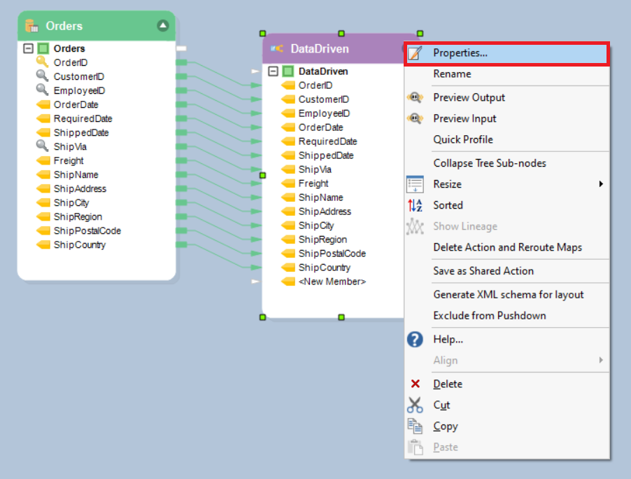
Task: Click the DataDriven transformation icon in header
Action: [277, 49]
